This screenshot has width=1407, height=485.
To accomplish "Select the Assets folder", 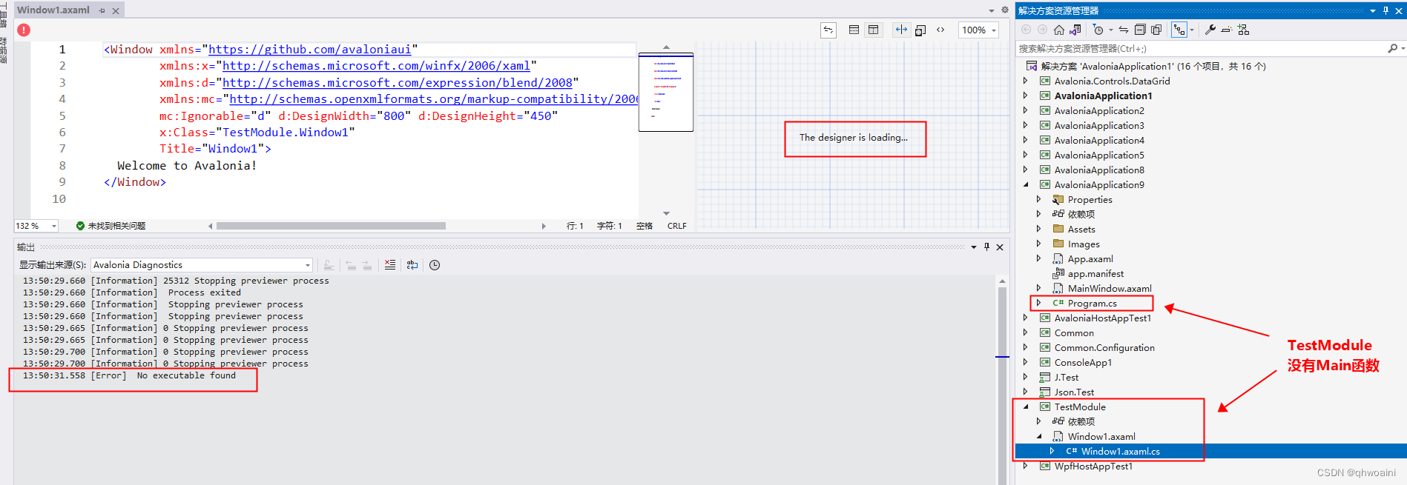I will [1081, 230].
